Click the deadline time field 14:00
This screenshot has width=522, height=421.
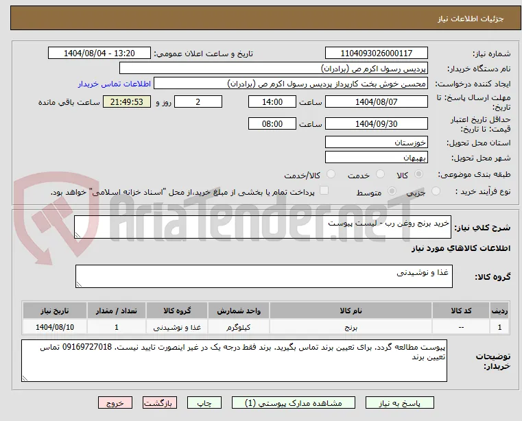(x=272, y=101)
